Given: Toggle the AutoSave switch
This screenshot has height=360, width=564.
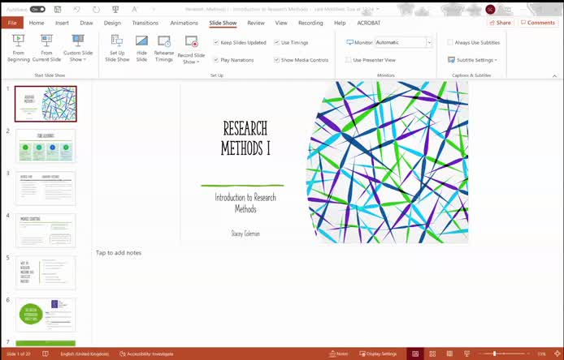Looking at the screenshot, I should click(37, 9).
